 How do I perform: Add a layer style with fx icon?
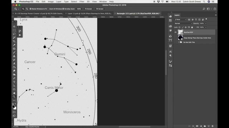(x=193, y=126)
